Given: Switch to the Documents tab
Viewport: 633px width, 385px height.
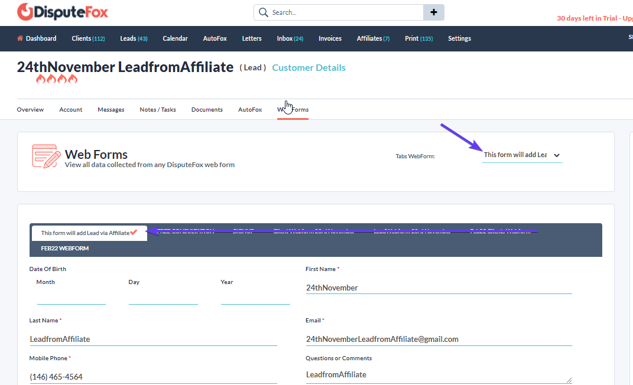Looking at the screenshot, I should (x=207, y=110).
